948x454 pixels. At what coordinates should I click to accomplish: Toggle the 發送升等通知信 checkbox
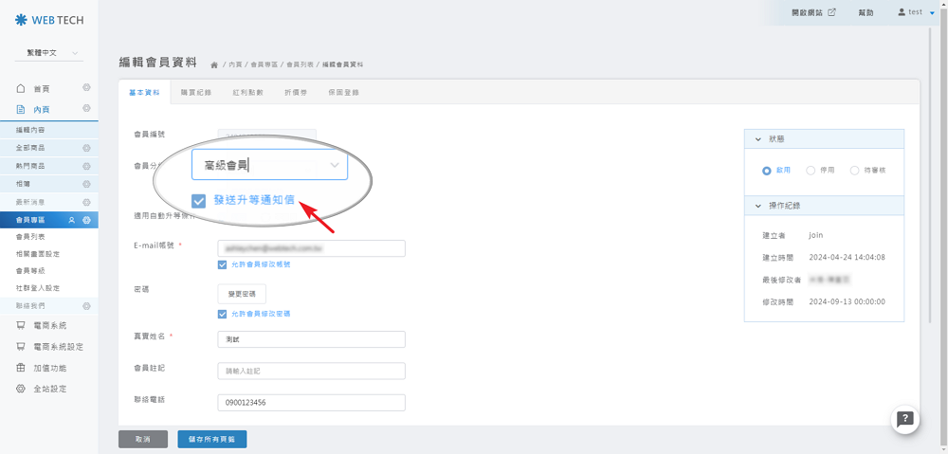(x=198, y=201)
